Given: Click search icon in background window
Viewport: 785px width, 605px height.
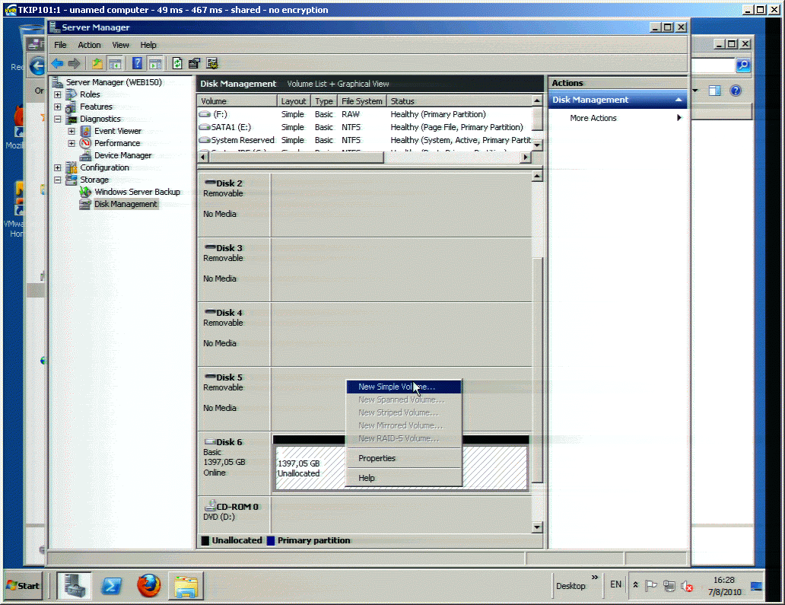Looking at the screenshot, I should [x=743, y=65].
